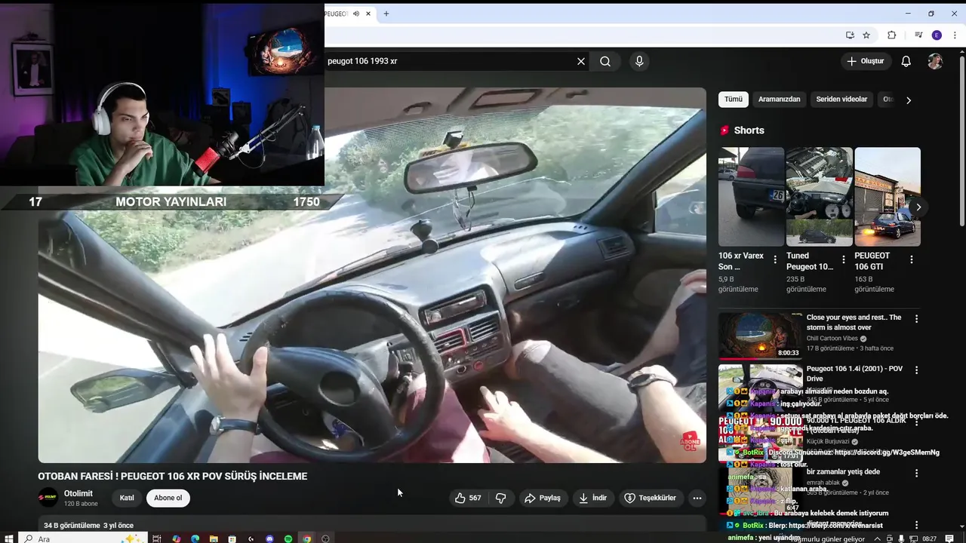The image size is (966, 543).
Task: Open the YouTube account avatar menu
Action: [x=935, y=61]
